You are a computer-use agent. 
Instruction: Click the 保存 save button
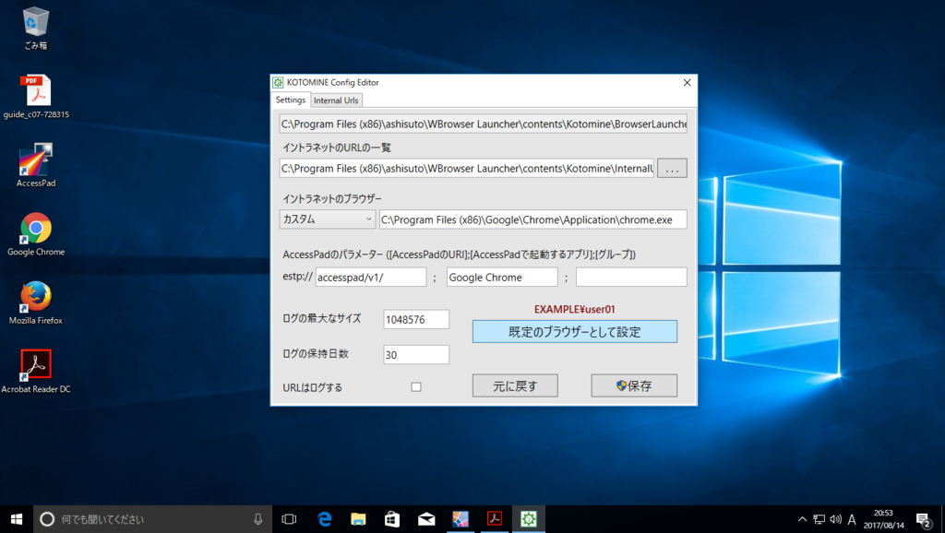click(x=634, y=385)
